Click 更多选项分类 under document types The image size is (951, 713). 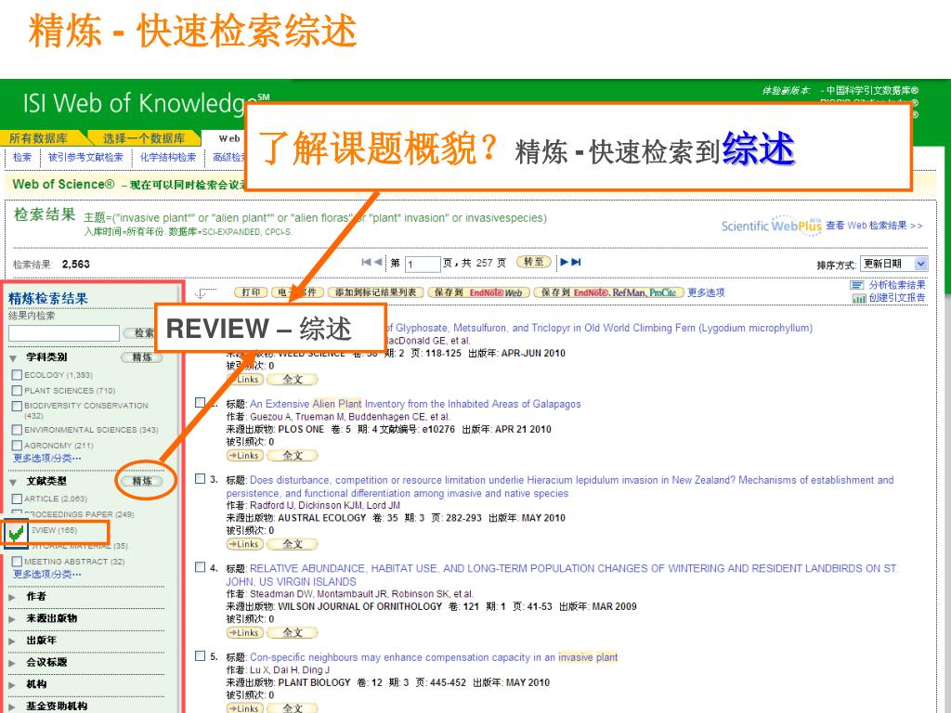tap(46, 574)
